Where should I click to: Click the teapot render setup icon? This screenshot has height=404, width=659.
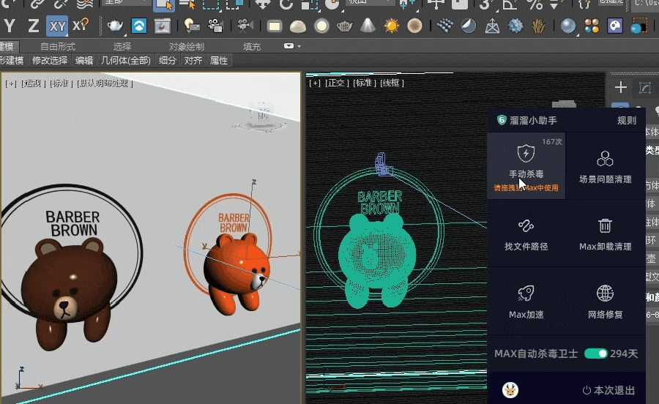116,26
